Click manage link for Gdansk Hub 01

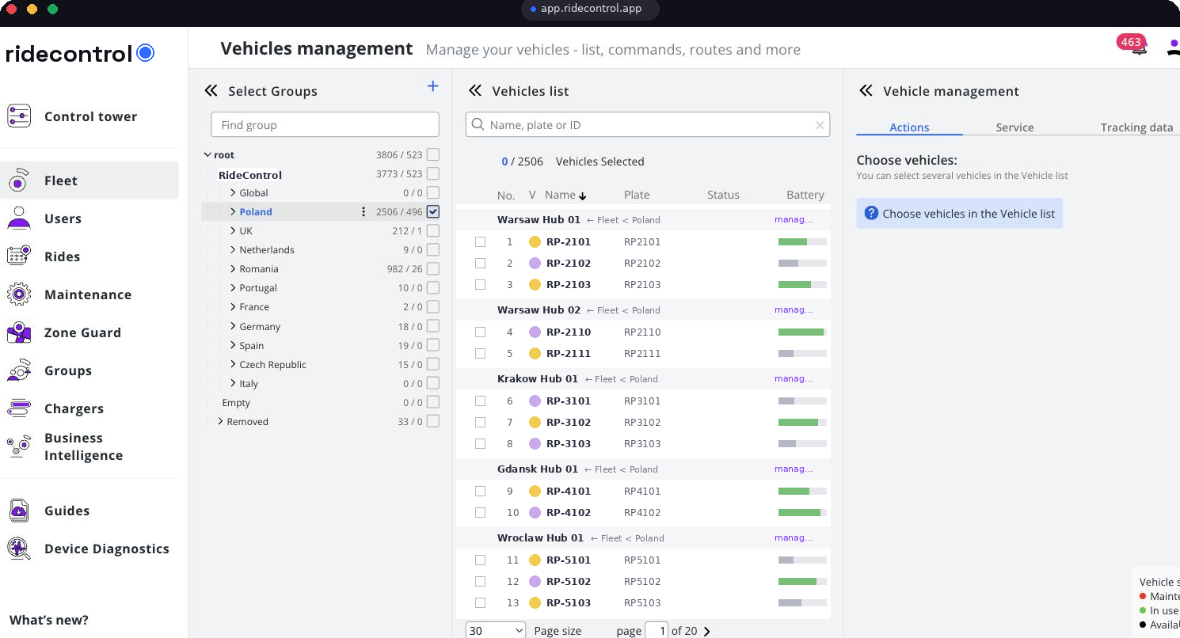[x=794, y=469]
